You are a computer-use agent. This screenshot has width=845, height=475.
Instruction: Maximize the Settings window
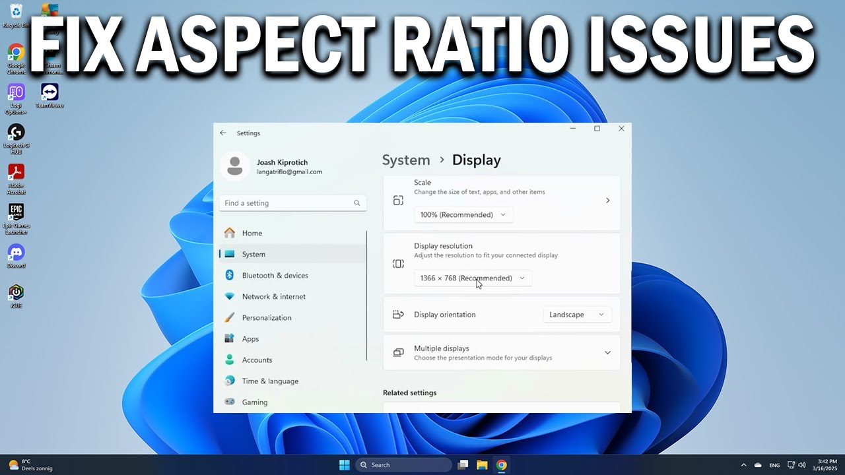pos(597,129)
